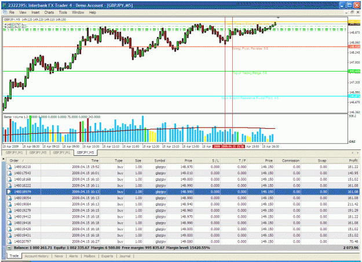This screenshot has width=362, height=262.
Task: Sort orders by the Size column
Action: click(134, 160)
